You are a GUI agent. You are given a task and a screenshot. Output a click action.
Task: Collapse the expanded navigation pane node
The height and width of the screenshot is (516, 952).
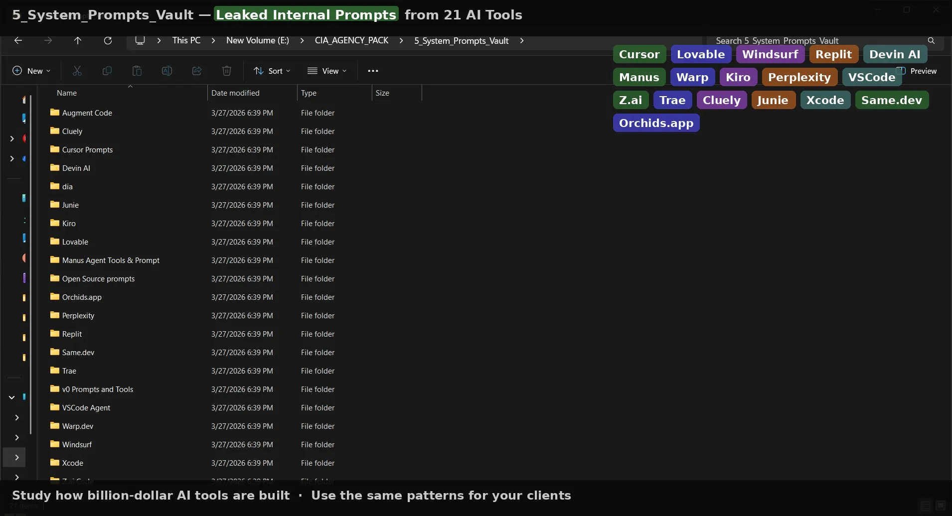tap(12, 397)
